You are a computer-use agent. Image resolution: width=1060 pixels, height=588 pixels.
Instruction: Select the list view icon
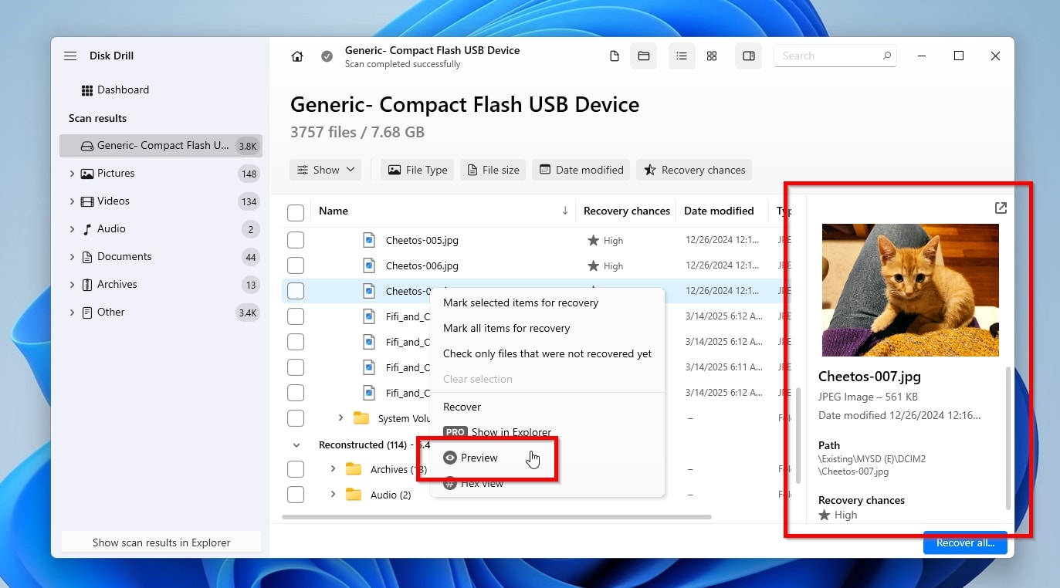(682, 56)
